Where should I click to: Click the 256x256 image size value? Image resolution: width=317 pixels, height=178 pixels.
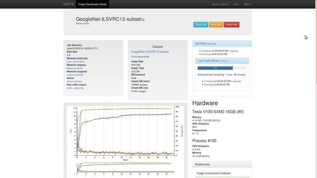(x=136, y=65)
